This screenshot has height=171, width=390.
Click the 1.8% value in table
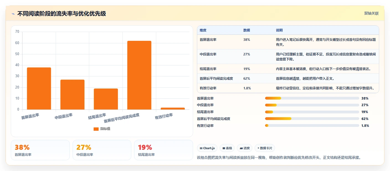247,88
